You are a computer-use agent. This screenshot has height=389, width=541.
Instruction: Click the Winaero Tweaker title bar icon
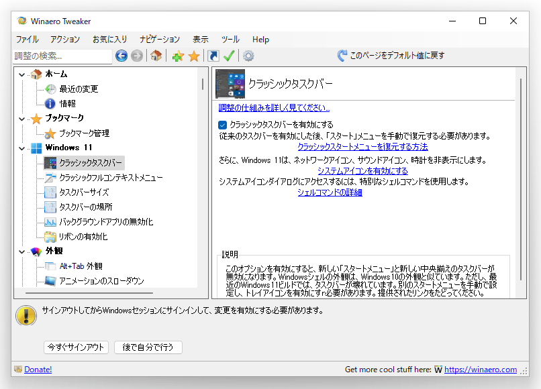point(22,21)
